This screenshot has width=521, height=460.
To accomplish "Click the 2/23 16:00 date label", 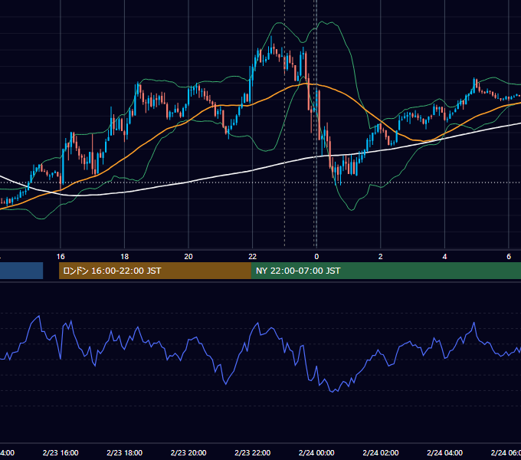I will (x=61, y=452).
